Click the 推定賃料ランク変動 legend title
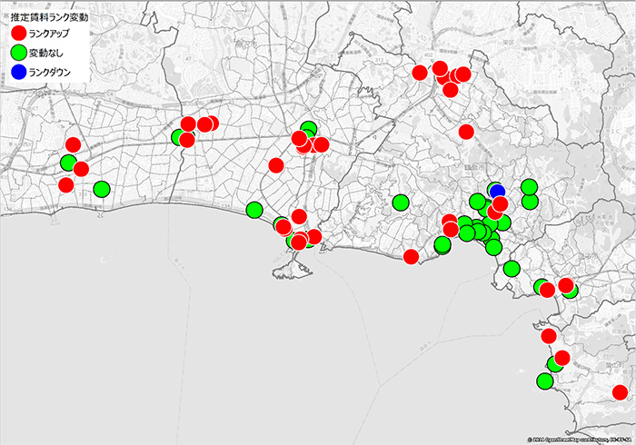 [49, 15]
